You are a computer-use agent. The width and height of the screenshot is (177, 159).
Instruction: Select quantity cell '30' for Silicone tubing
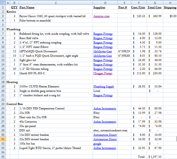(14, 69)
